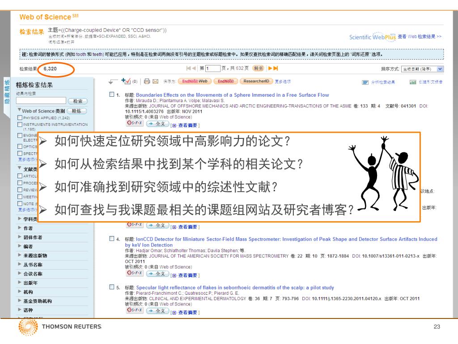Click the add to marked list icon

coord(126,81)
